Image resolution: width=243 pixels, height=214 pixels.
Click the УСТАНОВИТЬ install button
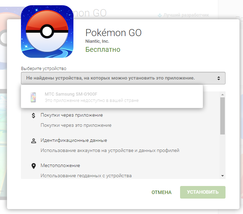coord(202,192)
